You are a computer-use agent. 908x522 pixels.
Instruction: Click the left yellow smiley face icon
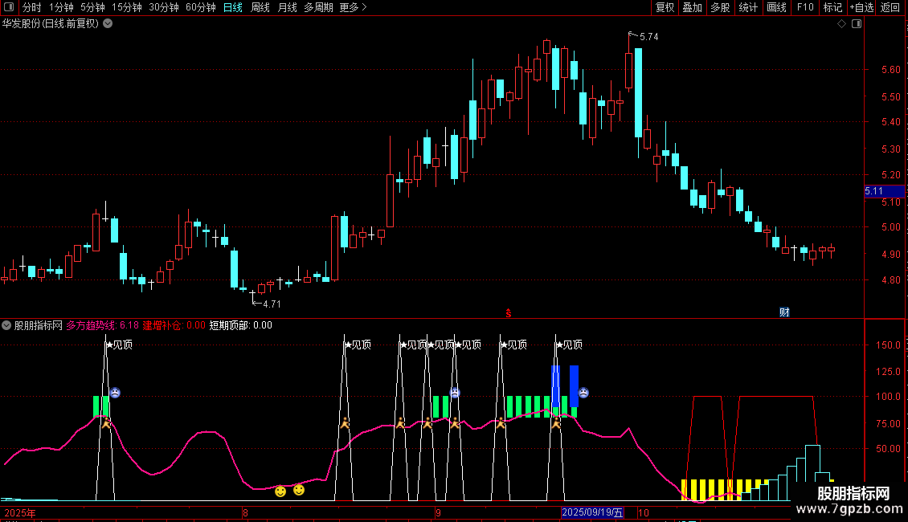(x=280, y=491)
